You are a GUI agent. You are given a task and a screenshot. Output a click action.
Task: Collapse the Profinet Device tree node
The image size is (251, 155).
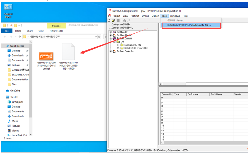point(111,38)
